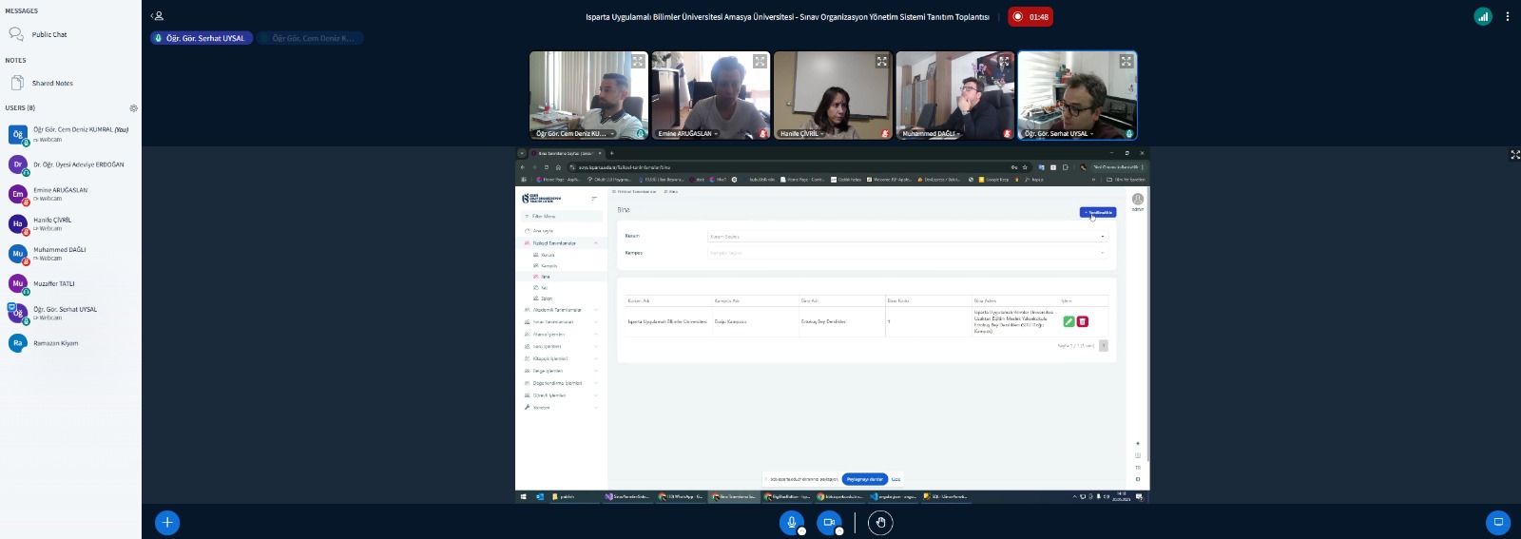Fullscreen Emine ARUĞASLAN's webcam

(x=760, y=62)
